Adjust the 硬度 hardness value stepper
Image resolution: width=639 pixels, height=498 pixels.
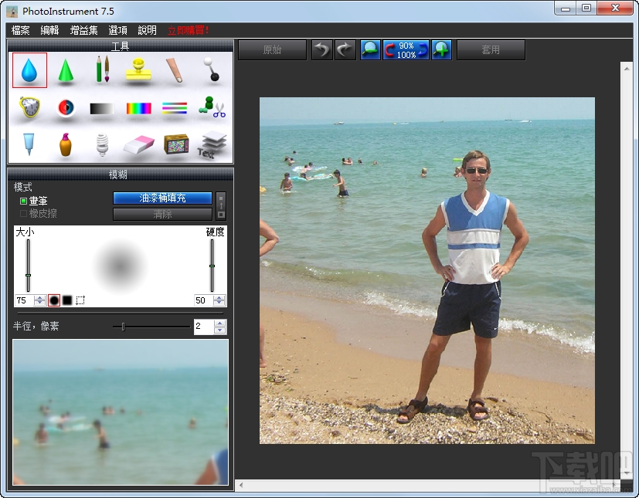[219, 300]
